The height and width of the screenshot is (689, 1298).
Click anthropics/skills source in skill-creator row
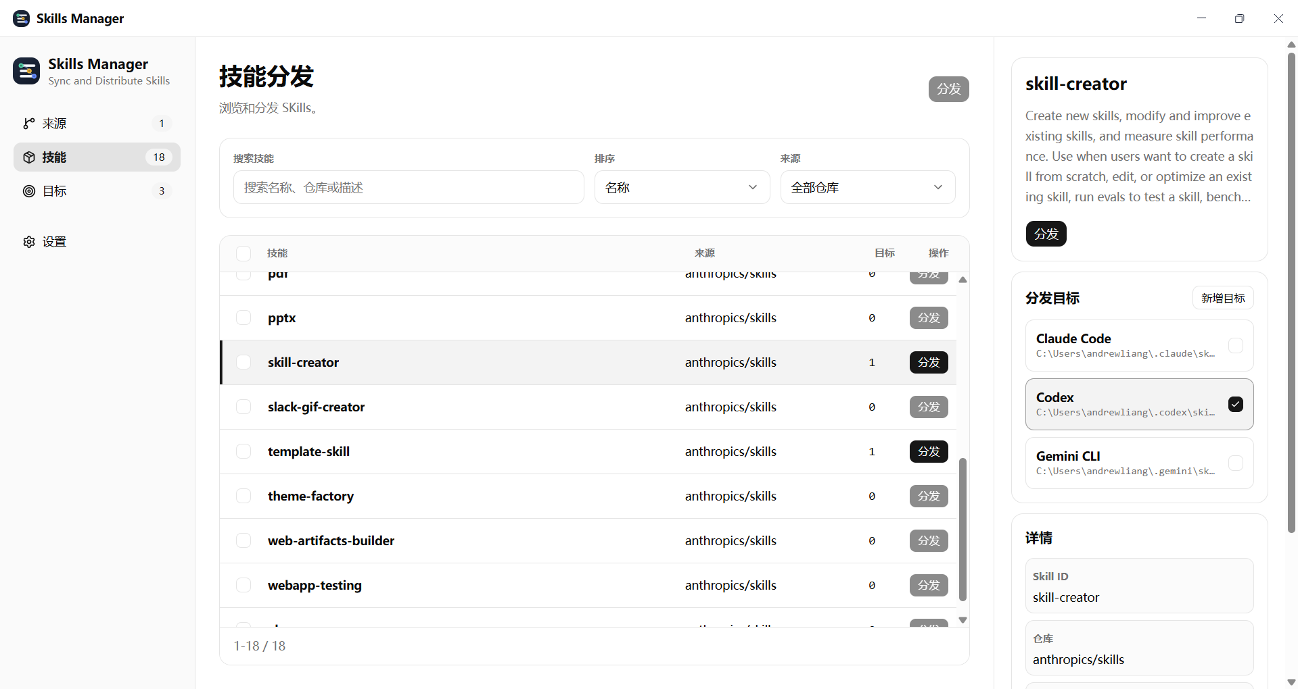(x=731, y=362)
